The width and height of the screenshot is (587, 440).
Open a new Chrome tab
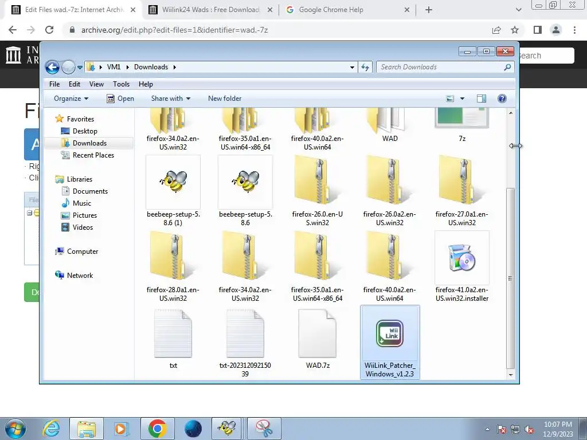(429, 10)
